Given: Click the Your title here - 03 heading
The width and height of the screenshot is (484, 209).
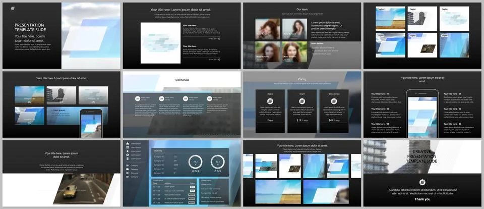Looking at the screenshot, I should point(380,124).
